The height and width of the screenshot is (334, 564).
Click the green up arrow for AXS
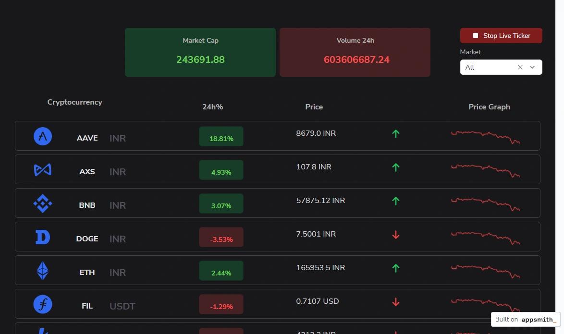point(396,167)
